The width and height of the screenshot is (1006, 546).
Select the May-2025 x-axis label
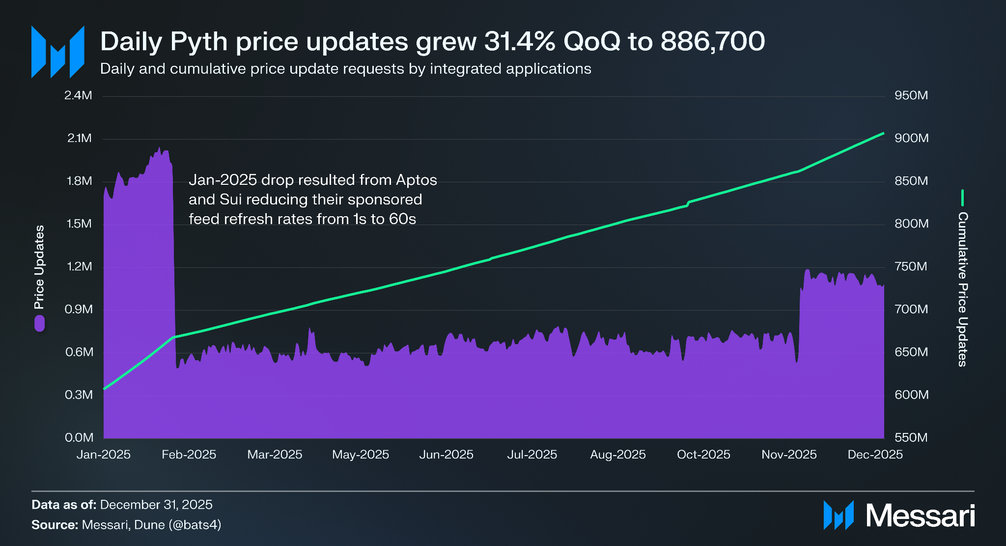[x=361, y=455]
